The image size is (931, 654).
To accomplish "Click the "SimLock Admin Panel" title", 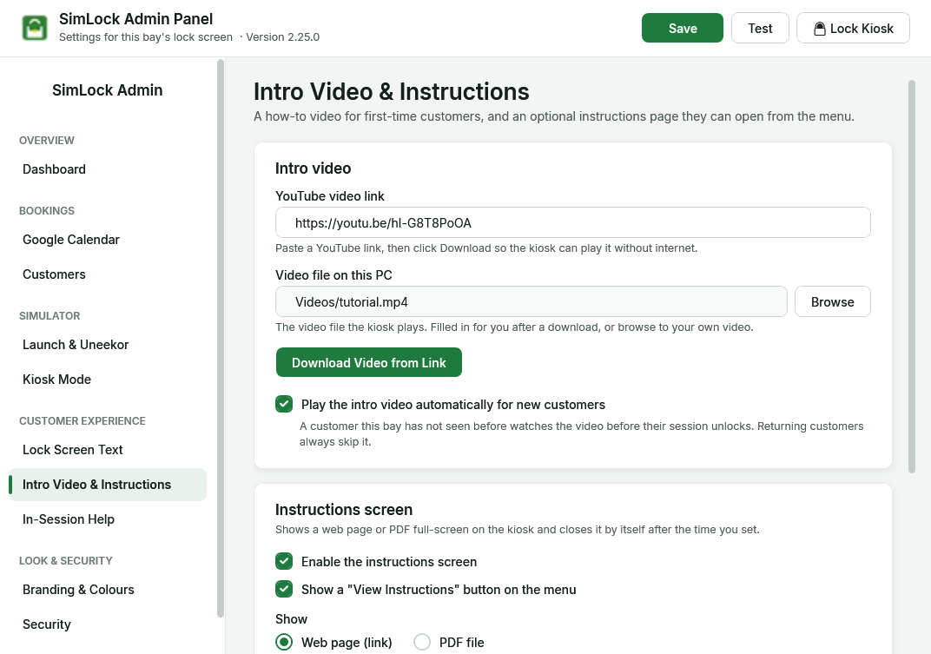I will click(x=136, y=19).
